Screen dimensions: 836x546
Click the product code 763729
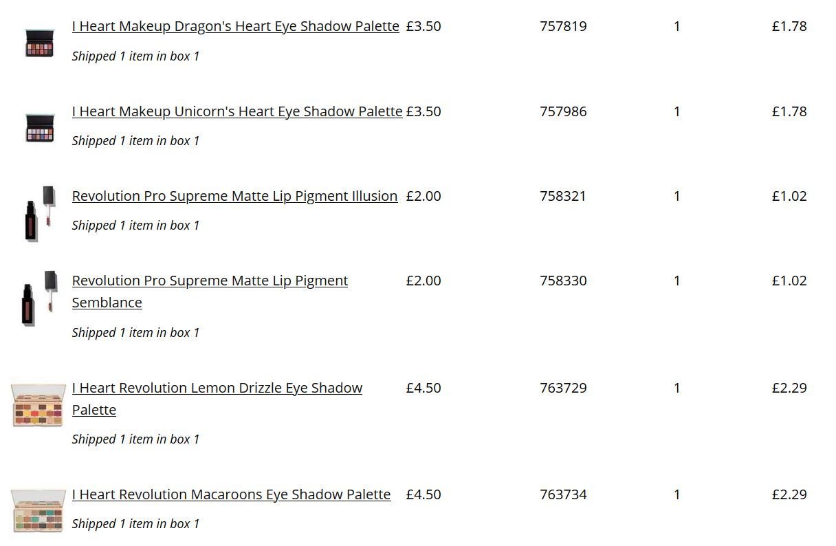click(x=563, y=388)
